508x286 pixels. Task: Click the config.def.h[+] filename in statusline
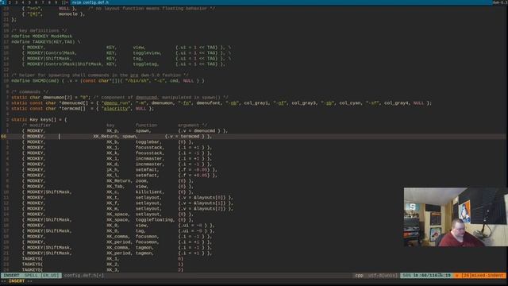pyautogui.click(x=83, y=276)
